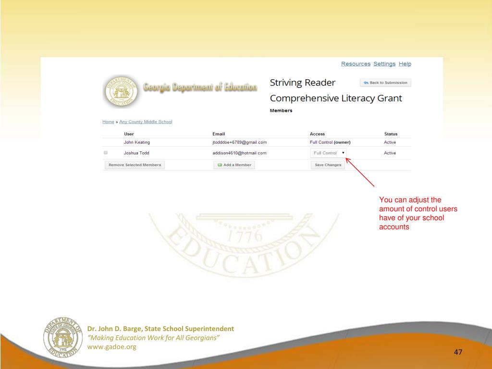Viewport: 492px width, 369px height.
Task: Click the Back to Submission button
Action: tap(385, 83)
